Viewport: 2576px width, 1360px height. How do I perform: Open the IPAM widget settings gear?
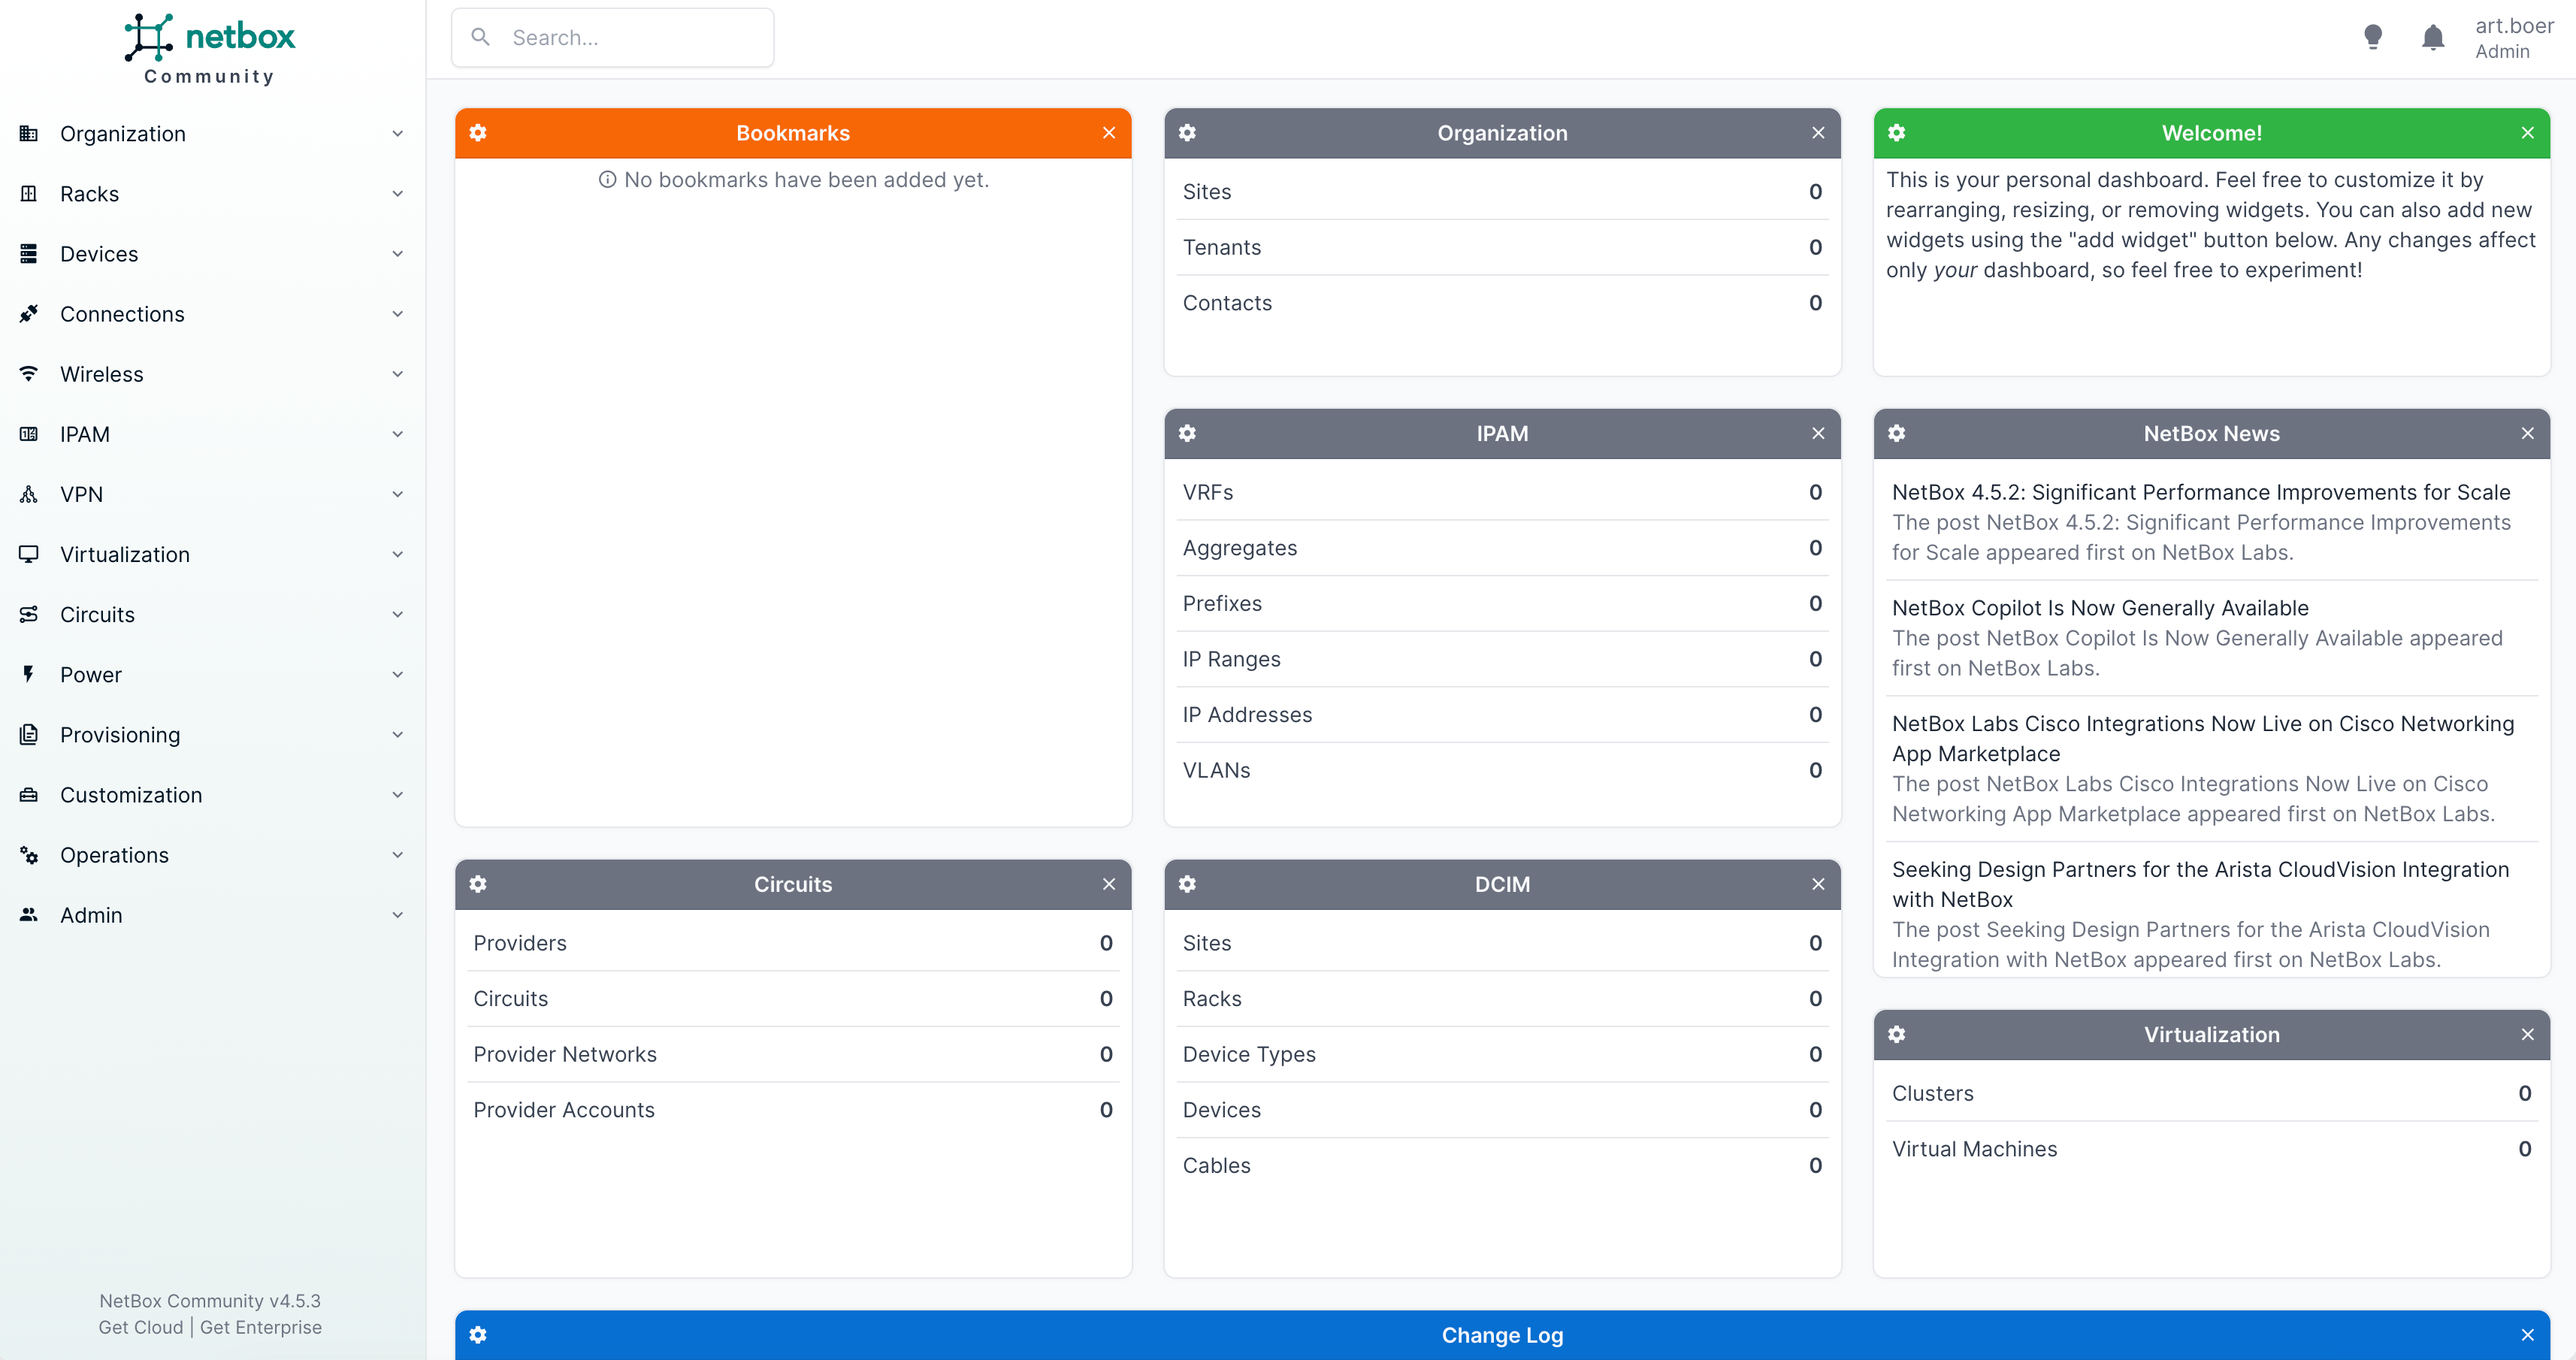pyautogui.click(x=1187, y=433)
